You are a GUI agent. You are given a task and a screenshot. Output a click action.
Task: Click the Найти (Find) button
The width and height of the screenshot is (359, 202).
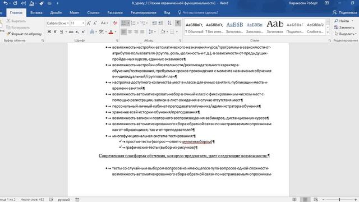point(343,21)
